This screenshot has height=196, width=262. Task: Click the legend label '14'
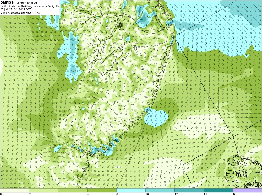[x=205, y=194]
